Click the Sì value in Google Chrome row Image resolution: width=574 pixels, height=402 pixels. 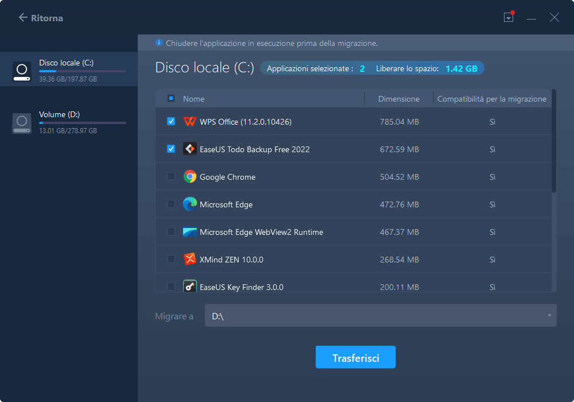coord(492,177)
